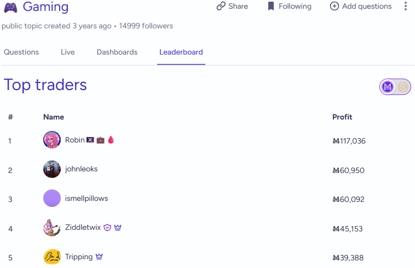This screenshot has width=415, height=268.
Task: Click the Gaming controller topic icon
Action: pos(10,8)
